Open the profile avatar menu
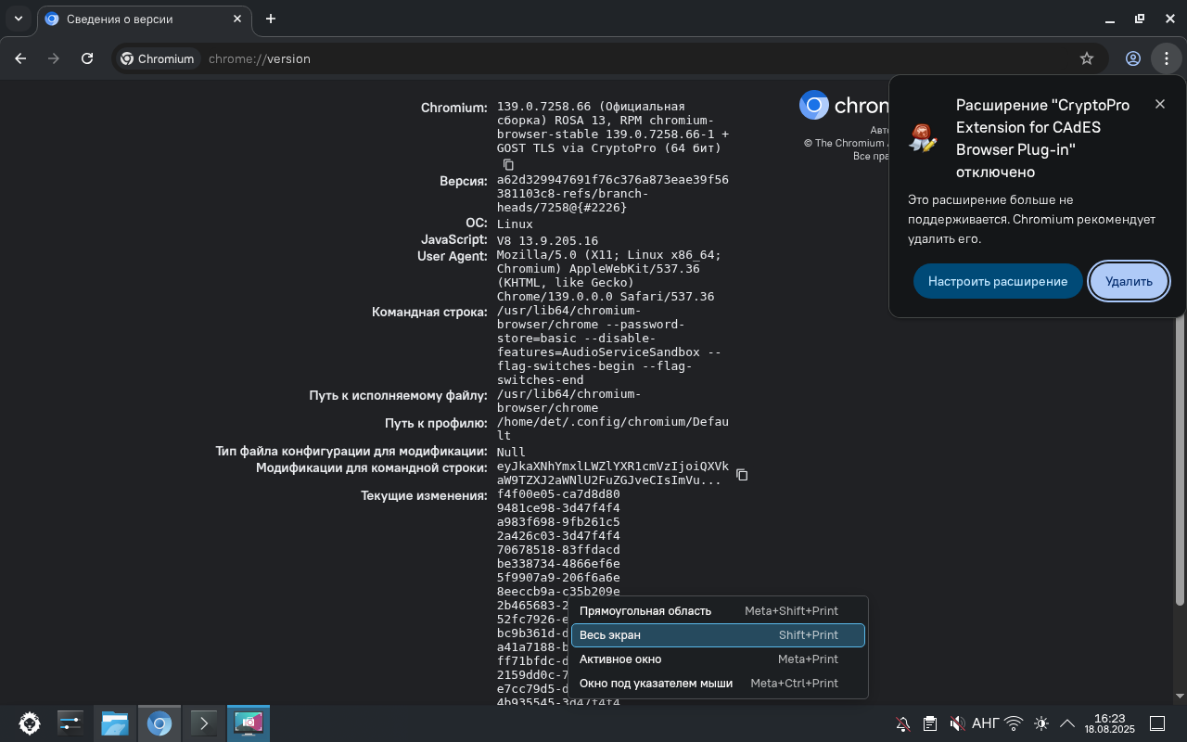Screen dimensions: 1187x742 (x=1133, y=58)
